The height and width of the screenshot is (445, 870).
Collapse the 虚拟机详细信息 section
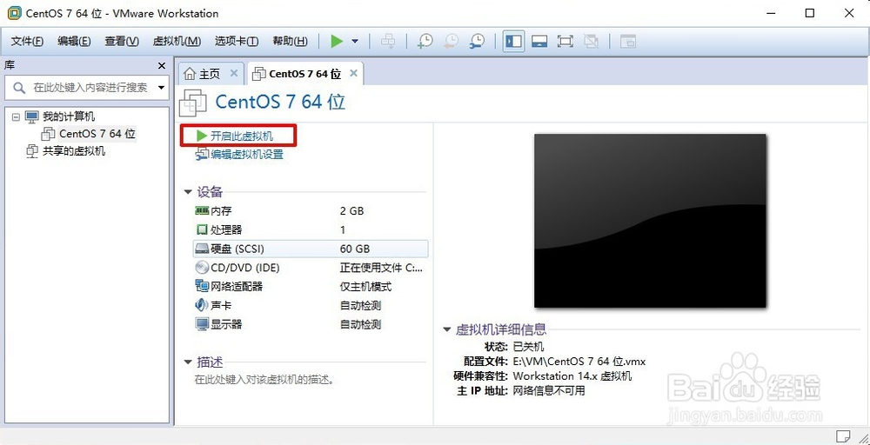pos(446,329)
